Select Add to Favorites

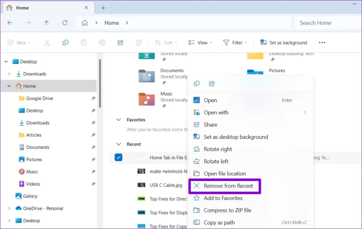click(x=251, y=198)
